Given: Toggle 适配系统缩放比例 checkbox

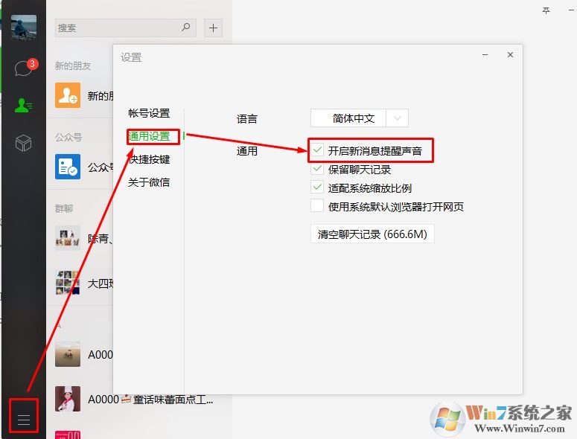Looking at the screenshot, I should pyautogui.click(x=317, y=188).
